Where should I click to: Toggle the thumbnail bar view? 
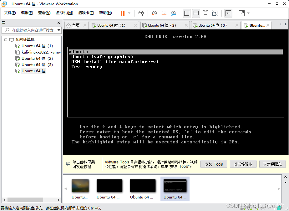pos(196,13)
